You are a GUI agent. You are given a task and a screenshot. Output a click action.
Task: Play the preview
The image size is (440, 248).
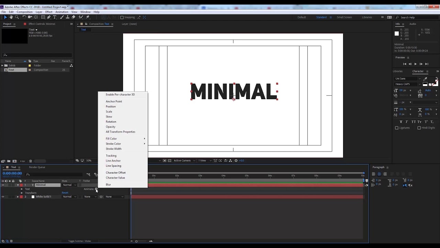pos(415,64)
